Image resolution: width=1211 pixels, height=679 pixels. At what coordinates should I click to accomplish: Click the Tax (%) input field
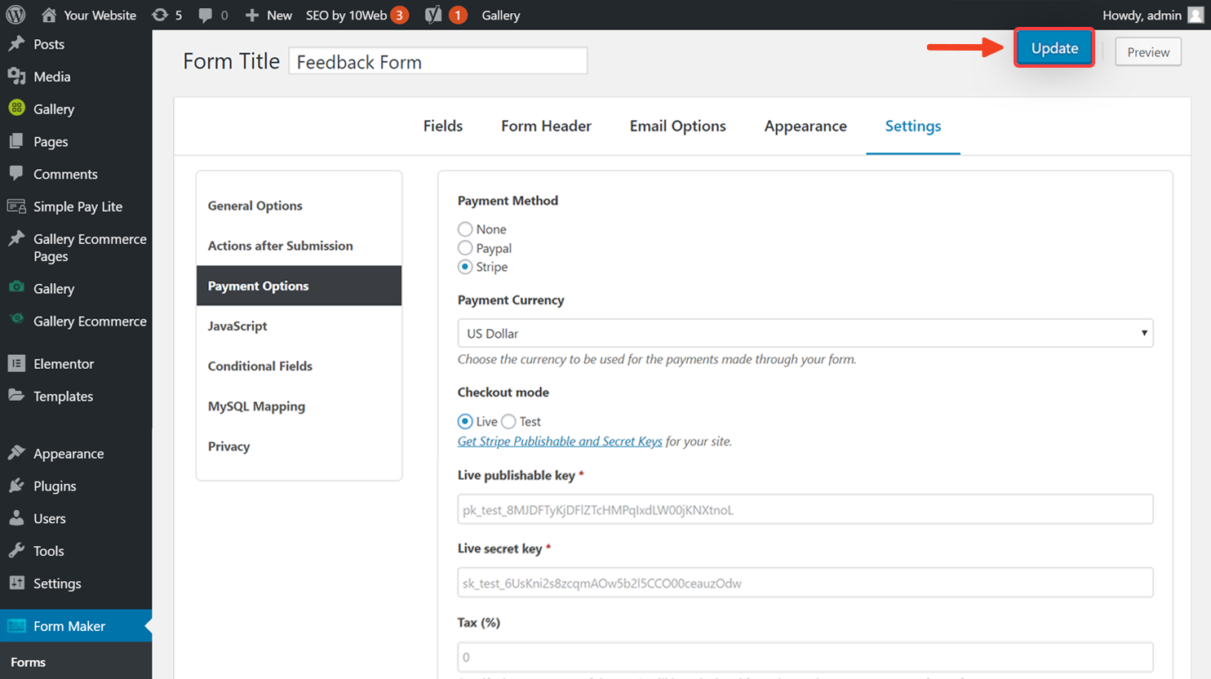(x=805, y=657)
